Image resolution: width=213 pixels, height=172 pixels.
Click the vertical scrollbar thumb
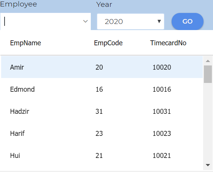coord(208,74)
